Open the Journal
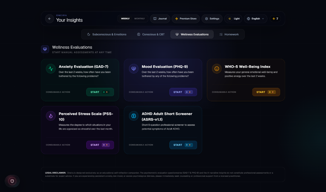326x192 pixels. [x=160, y=19]
